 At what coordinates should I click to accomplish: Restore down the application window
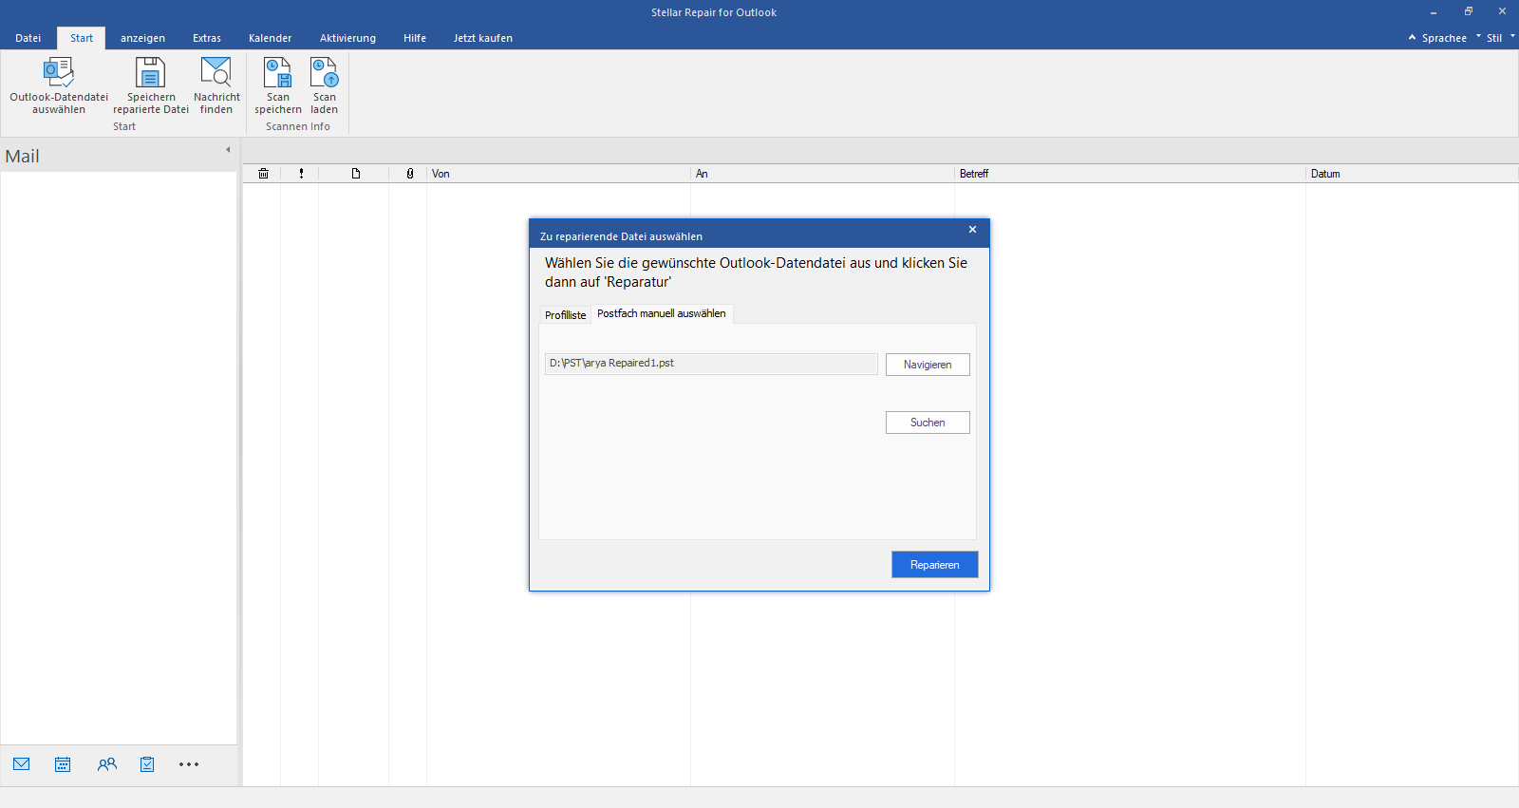pos(1468,11)
